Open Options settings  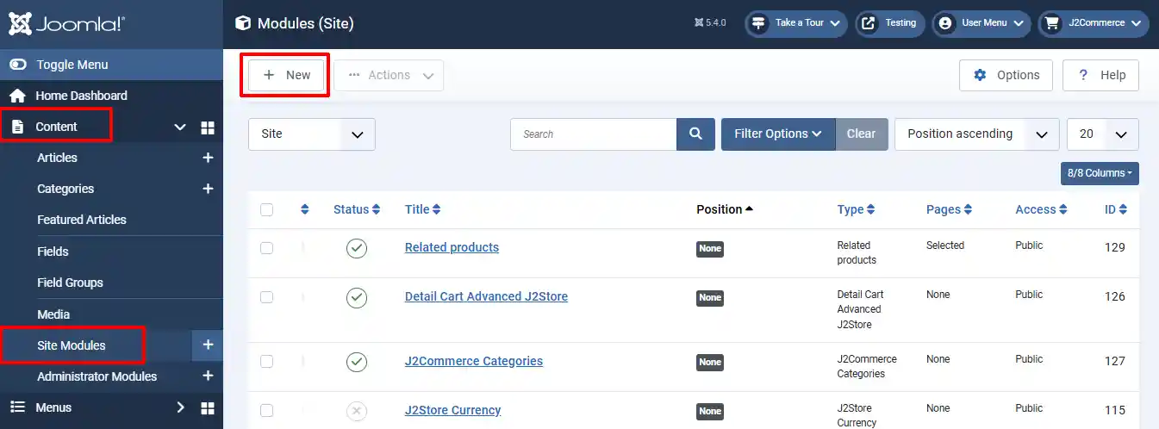(1006, 75)
